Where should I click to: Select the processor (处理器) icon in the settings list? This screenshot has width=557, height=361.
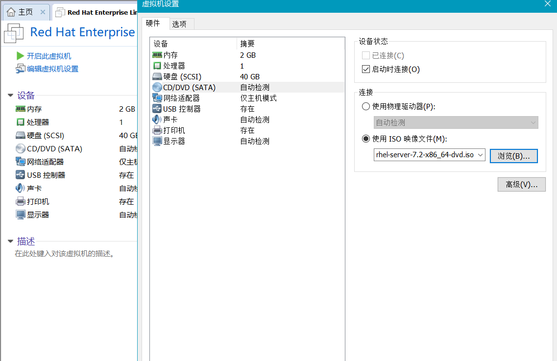(157, 66)
